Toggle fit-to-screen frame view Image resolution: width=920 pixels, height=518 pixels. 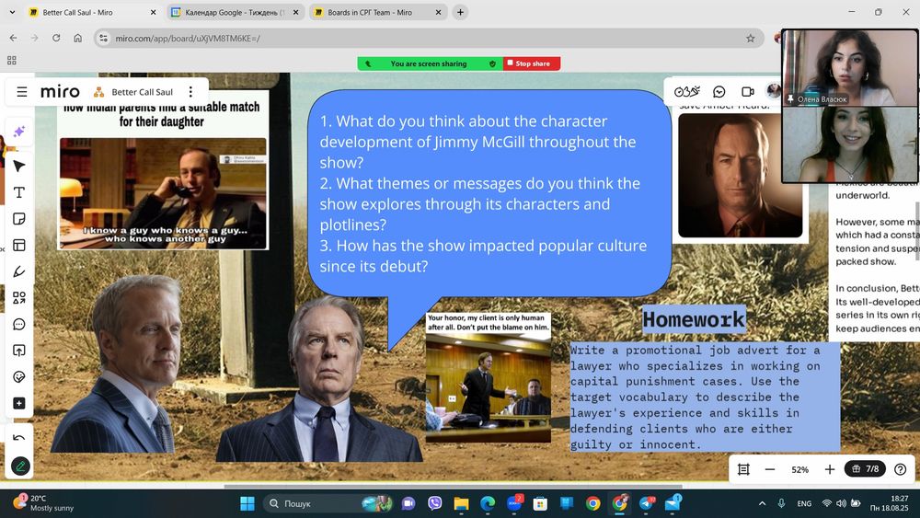743,469
